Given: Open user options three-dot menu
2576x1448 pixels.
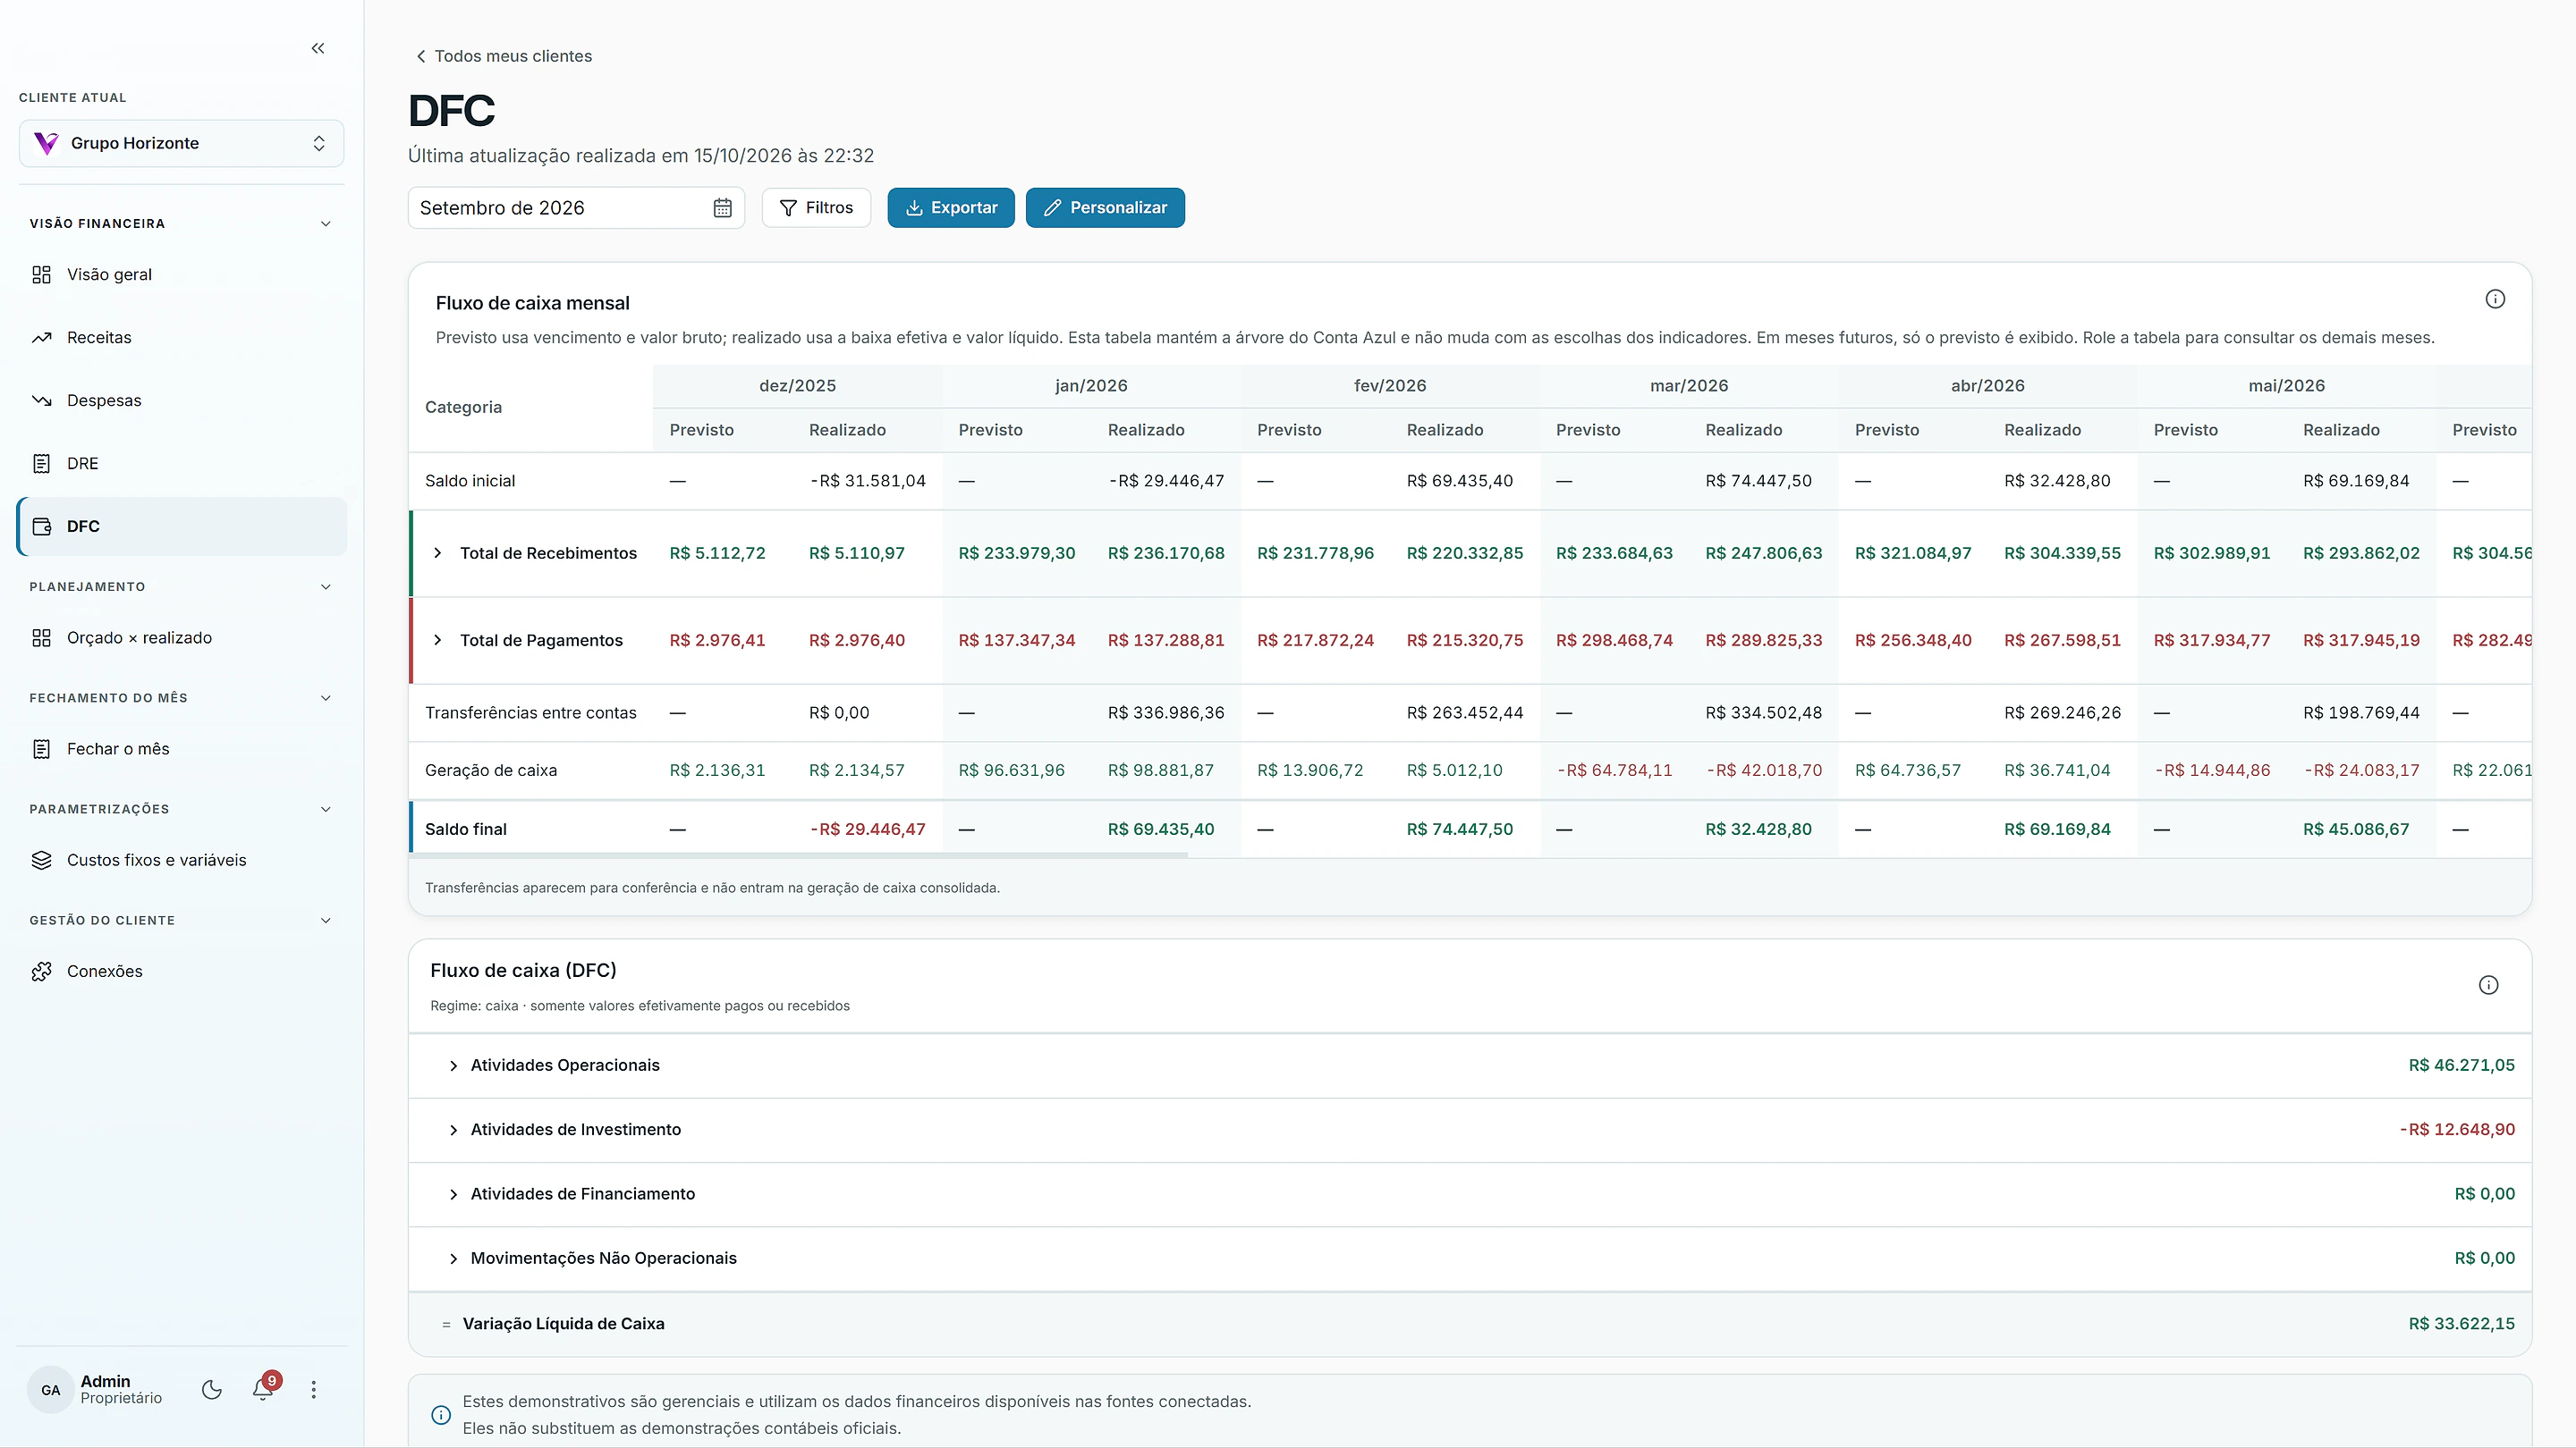Looking at the screenshot, I should tap(313, 1389).
